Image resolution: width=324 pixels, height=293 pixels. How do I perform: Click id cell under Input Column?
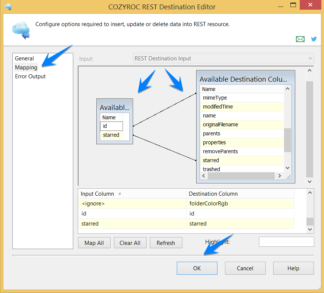coord(132,214)
